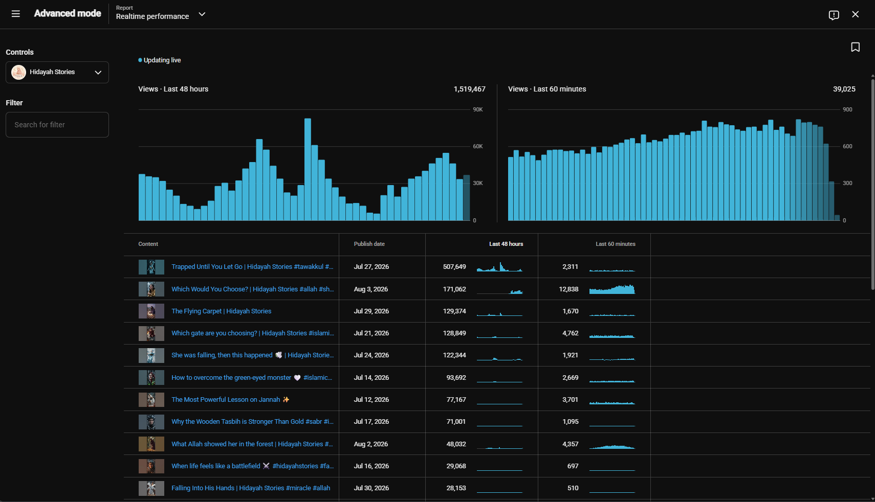
Task: Click thumbnail of 'Which gate are you choosing?'
Action: pos(151,333)
